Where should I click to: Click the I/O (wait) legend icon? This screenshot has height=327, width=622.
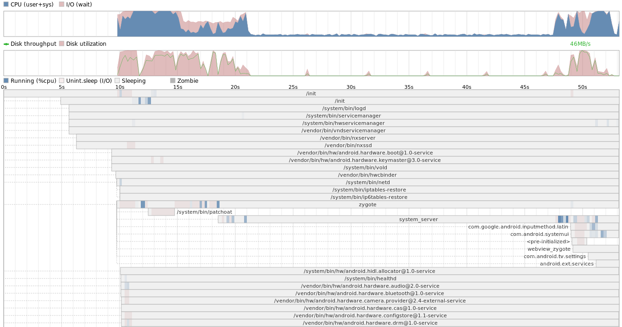pos(61,4)
